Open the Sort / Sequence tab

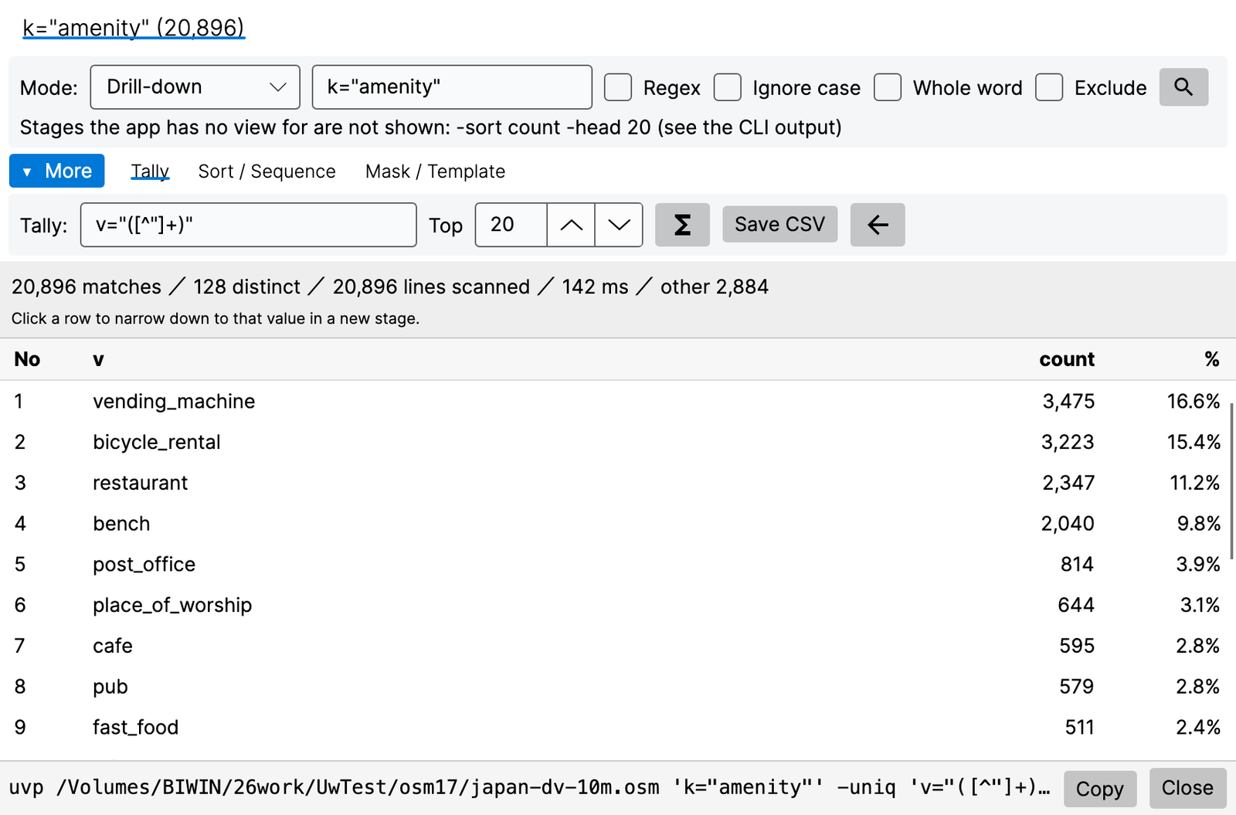(x=267, y=171)
